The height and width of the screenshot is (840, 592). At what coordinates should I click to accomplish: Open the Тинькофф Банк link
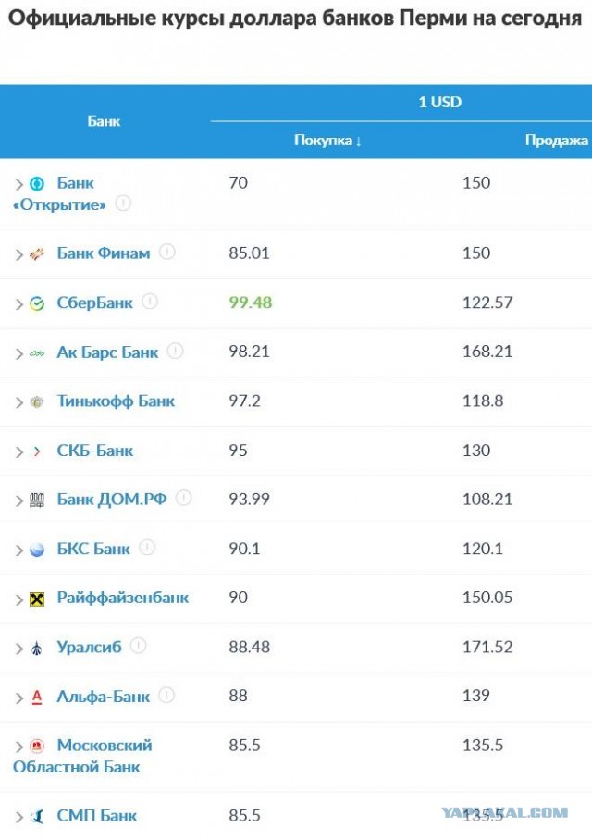click(x=116, y=401)
